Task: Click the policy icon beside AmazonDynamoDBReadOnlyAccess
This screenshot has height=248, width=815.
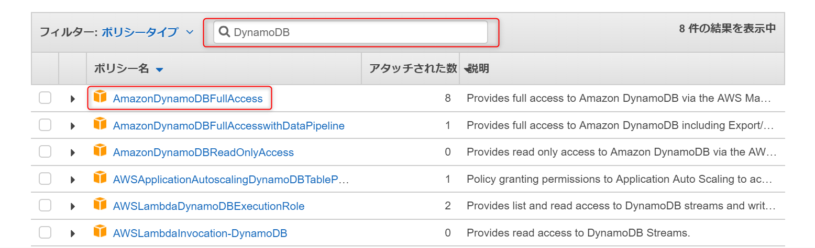Action: (100, 151)
